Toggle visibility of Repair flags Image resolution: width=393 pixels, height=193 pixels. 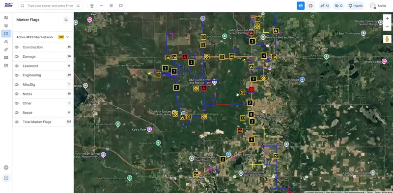17,113
